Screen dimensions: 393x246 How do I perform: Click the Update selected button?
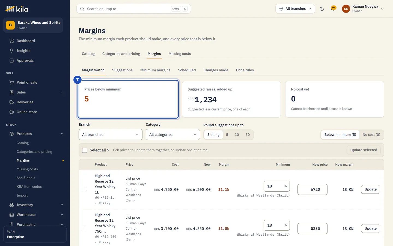[364, 150]
